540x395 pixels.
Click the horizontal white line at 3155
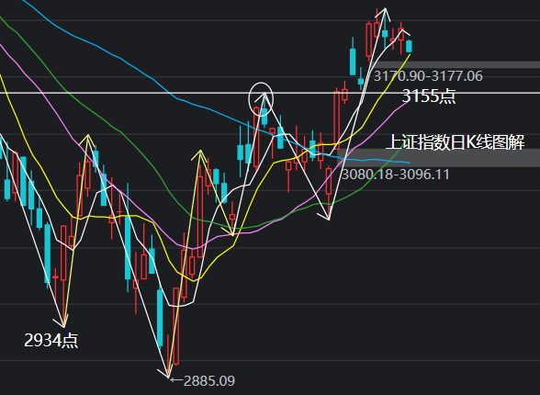270,93
